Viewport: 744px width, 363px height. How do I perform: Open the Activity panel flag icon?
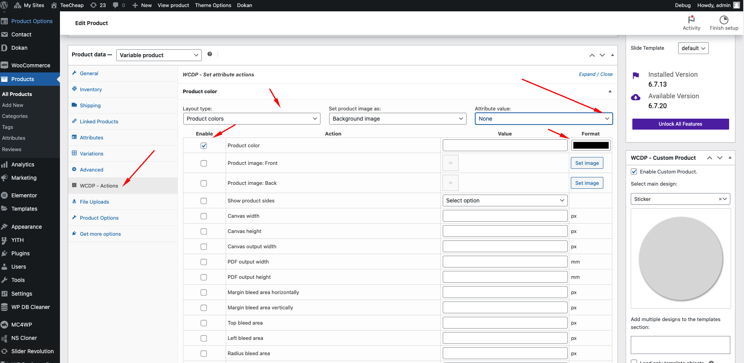691,19
